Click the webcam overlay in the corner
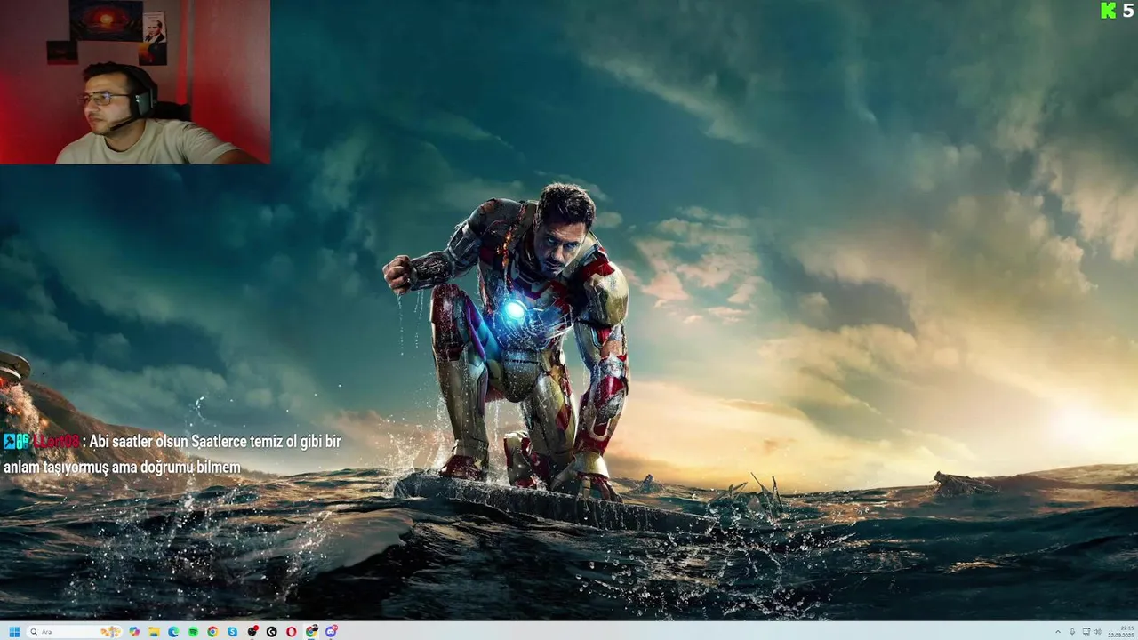The width and height of the screenshot is (1138, 640). click(x=134, y=82)
